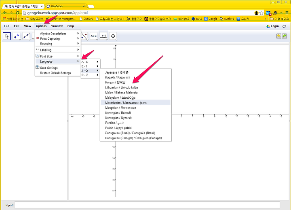Open the Bunker1 bookmark
Viewport: 291px width, 210px height.
pos(227,19)
